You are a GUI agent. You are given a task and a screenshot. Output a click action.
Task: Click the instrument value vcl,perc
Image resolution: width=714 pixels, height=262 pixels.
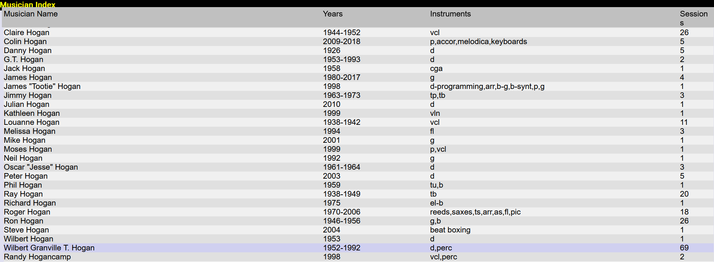pyautogui.click(x=443, y=257)
